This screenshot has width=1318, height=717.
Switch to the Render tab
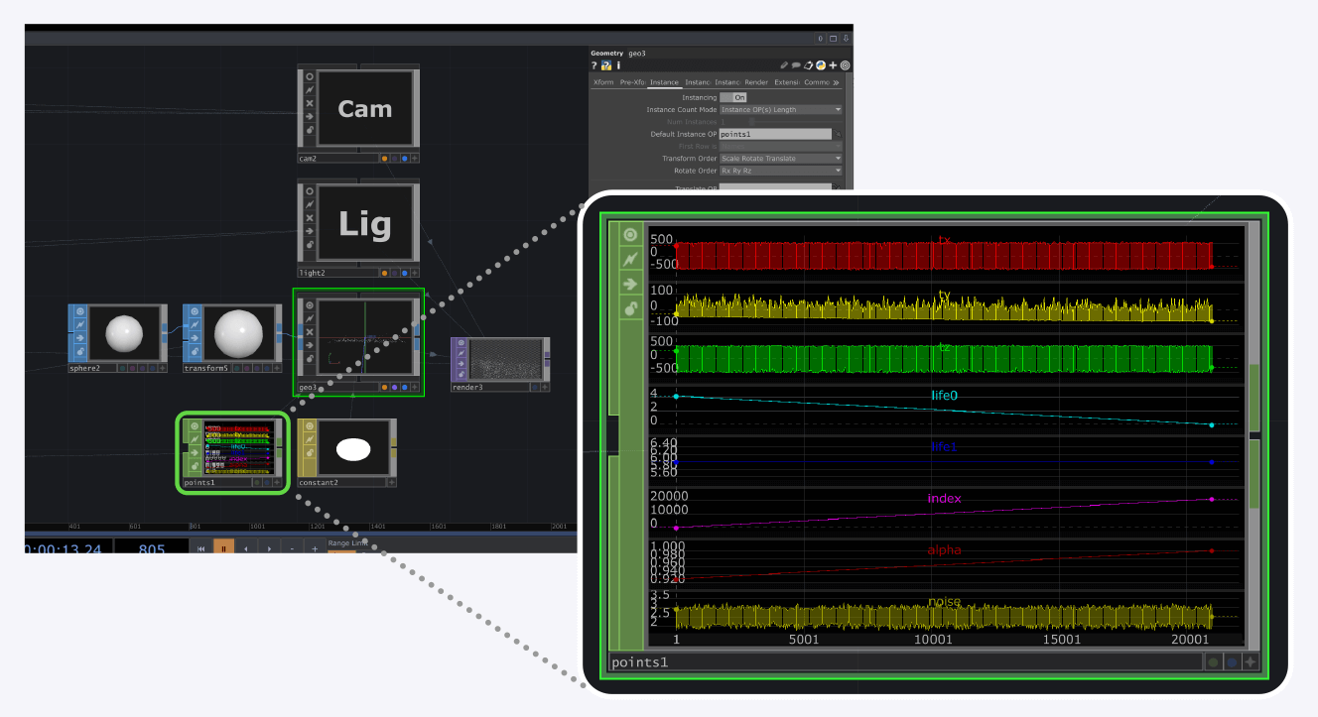click(x=756, y=82)
